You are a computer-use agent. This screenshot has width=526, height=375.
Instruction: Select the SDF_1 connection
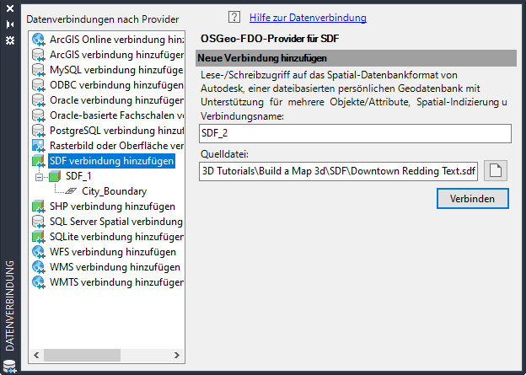click(x=78, y=176)
